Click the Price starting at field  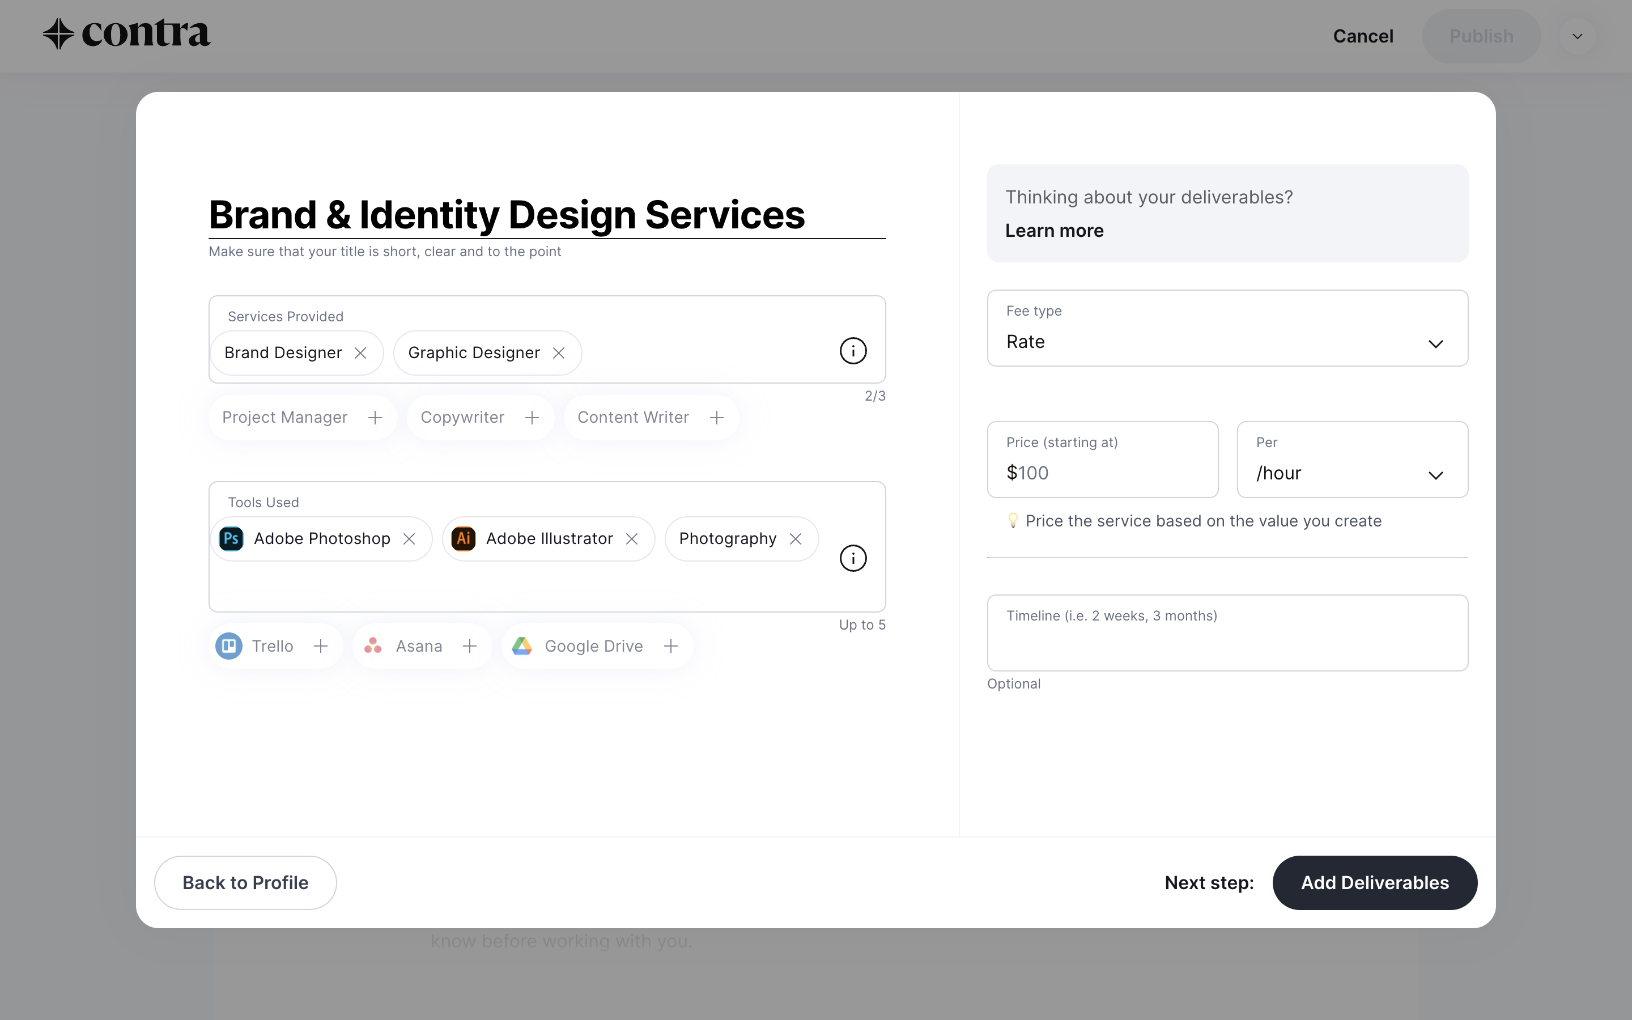coord(1103,460)
